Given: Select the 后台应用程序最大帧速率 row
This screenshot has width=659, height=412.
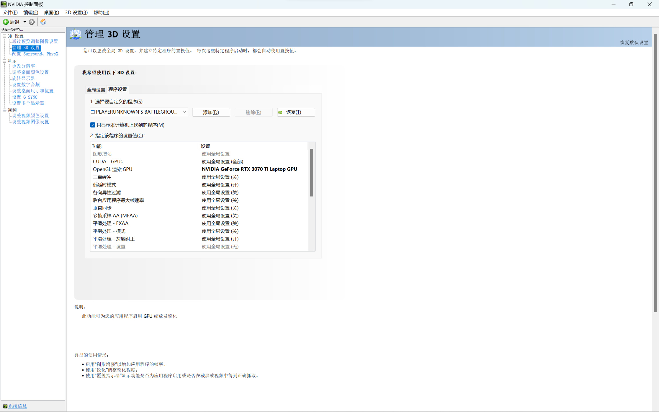Looking at the screenshot, I should tap(200, 200).
